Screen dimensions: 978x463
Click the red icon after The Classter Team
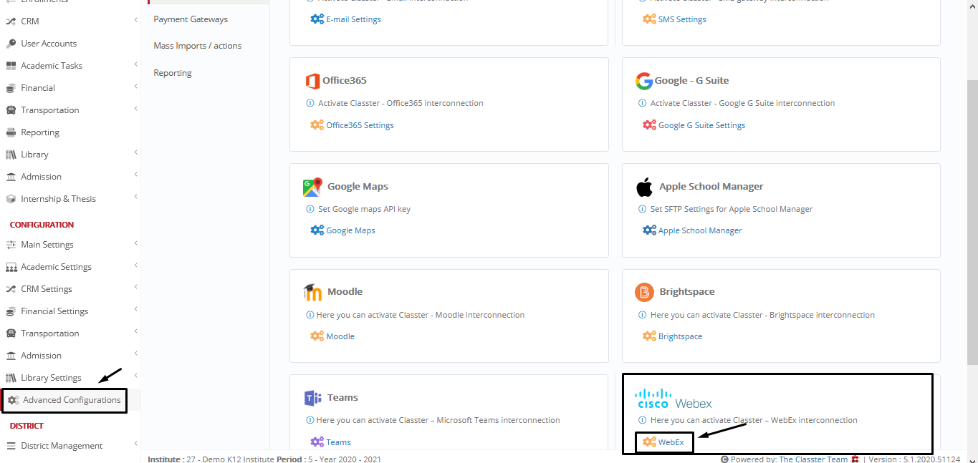855,459
